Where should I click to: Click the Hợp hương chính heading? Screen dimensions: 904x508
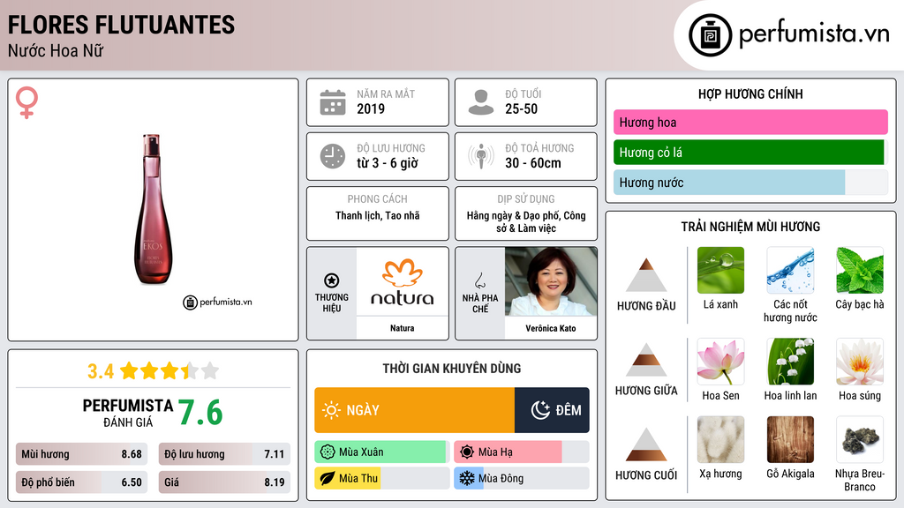click(x=750, y=93)
